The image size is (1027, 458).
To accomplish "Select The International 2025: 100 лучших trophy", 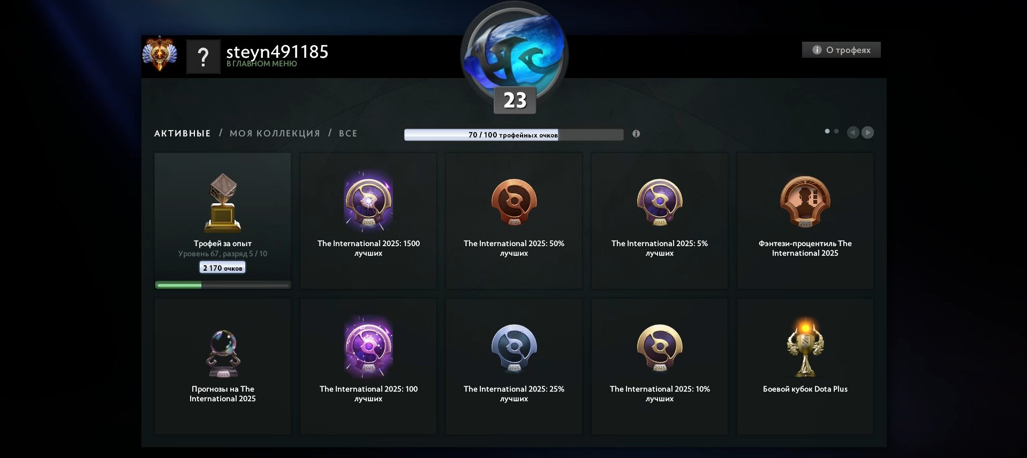I will click(x=368, y=367).
